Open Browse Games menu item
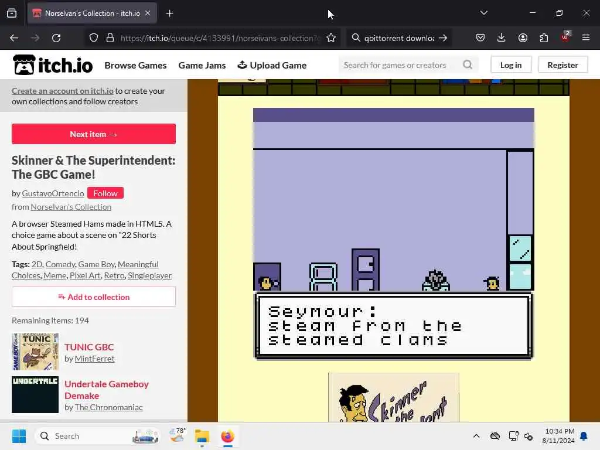The image size is (600, 450). 135,66
